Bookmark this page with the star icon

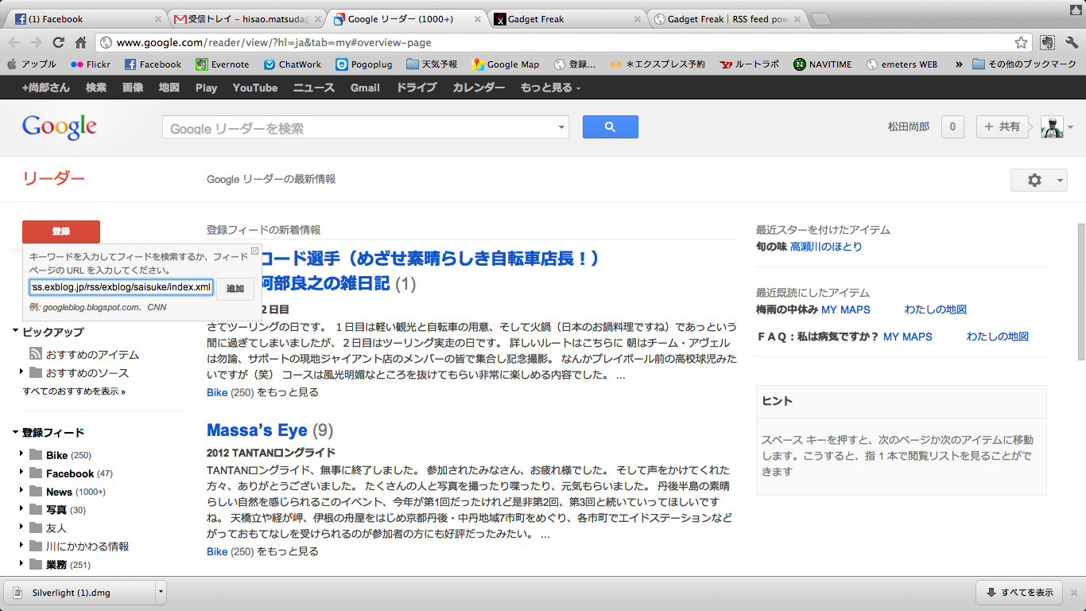[1021, 43]
